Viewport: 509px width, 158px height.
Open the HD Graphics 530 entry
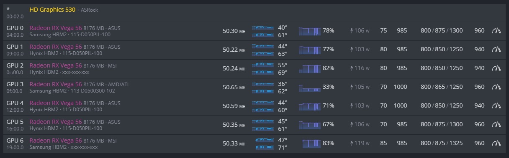[x=52, y=9]
